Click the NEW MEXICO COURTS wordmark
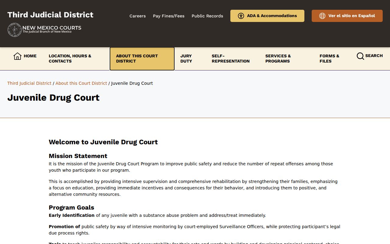390x244 pixels. (52, 28)
